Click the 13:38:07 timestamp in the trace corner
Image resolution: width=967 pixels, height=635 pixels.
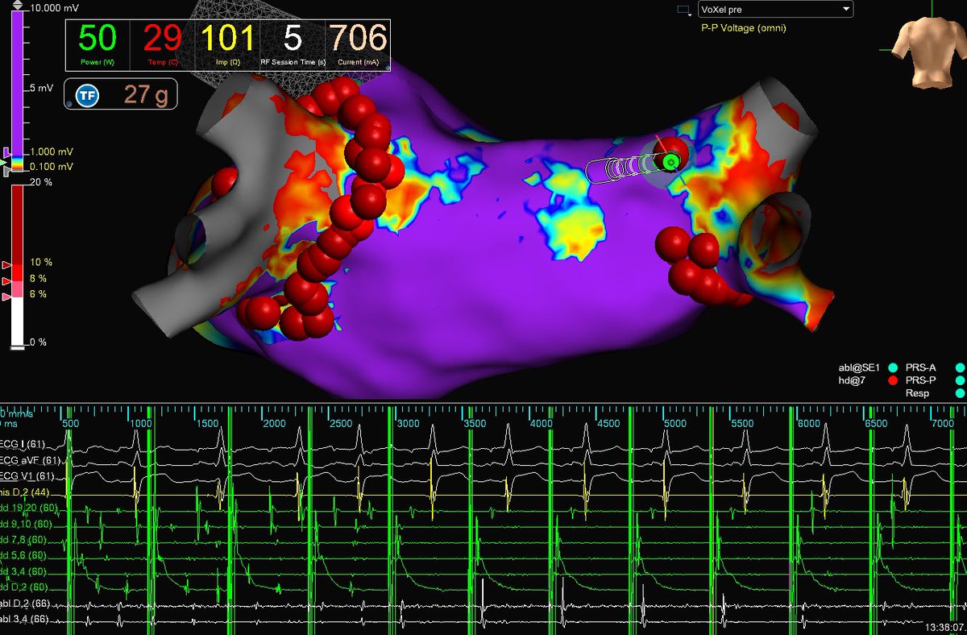[944, 626]
